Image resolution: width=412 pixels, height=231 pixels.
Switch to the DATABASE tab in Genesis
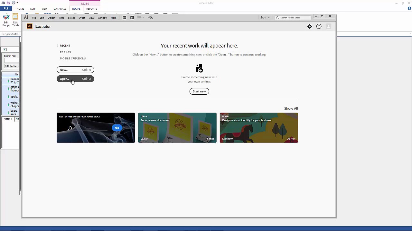click(60, 9)
